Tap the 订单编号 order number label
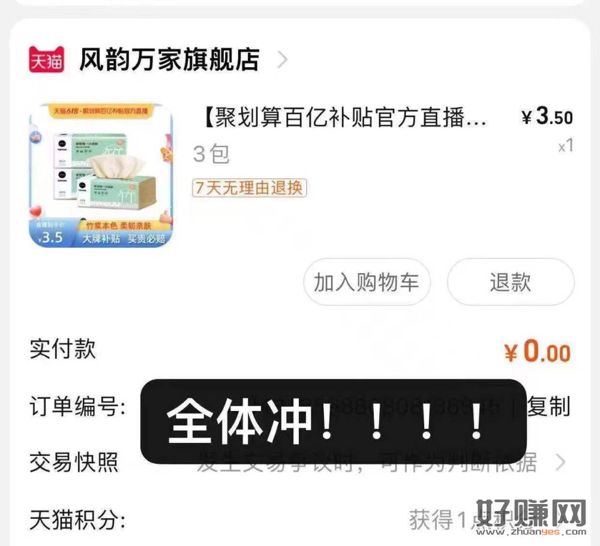 pos(77,406)
